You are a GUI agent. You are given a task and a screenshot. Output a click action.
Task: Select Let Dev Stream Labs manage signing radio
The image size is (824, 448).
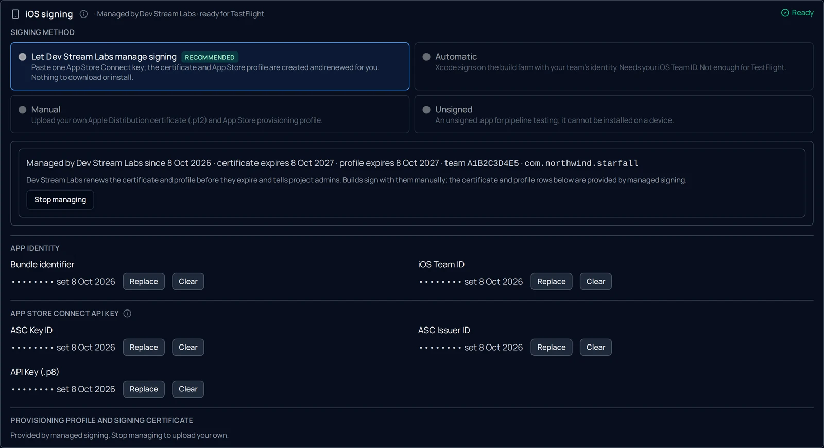click(23, 57)
